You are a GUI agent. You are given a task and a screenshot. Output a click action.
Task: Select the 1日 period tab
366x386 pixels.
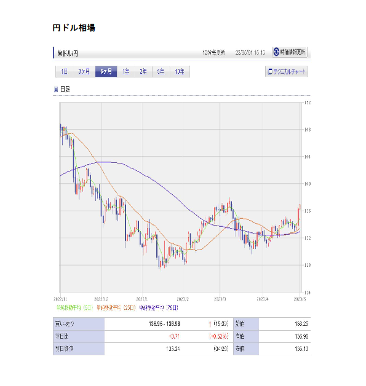point(64,71)
